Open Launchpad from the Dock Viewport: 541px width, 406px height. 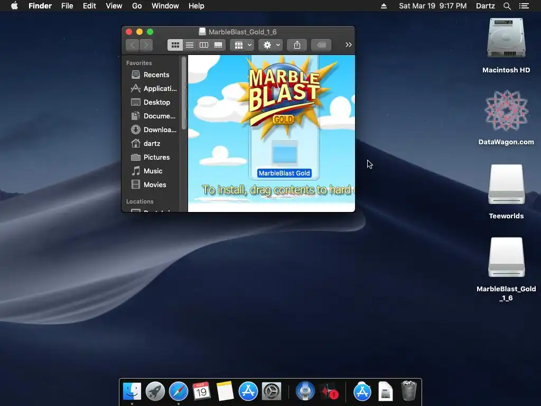tap(155, 392)
